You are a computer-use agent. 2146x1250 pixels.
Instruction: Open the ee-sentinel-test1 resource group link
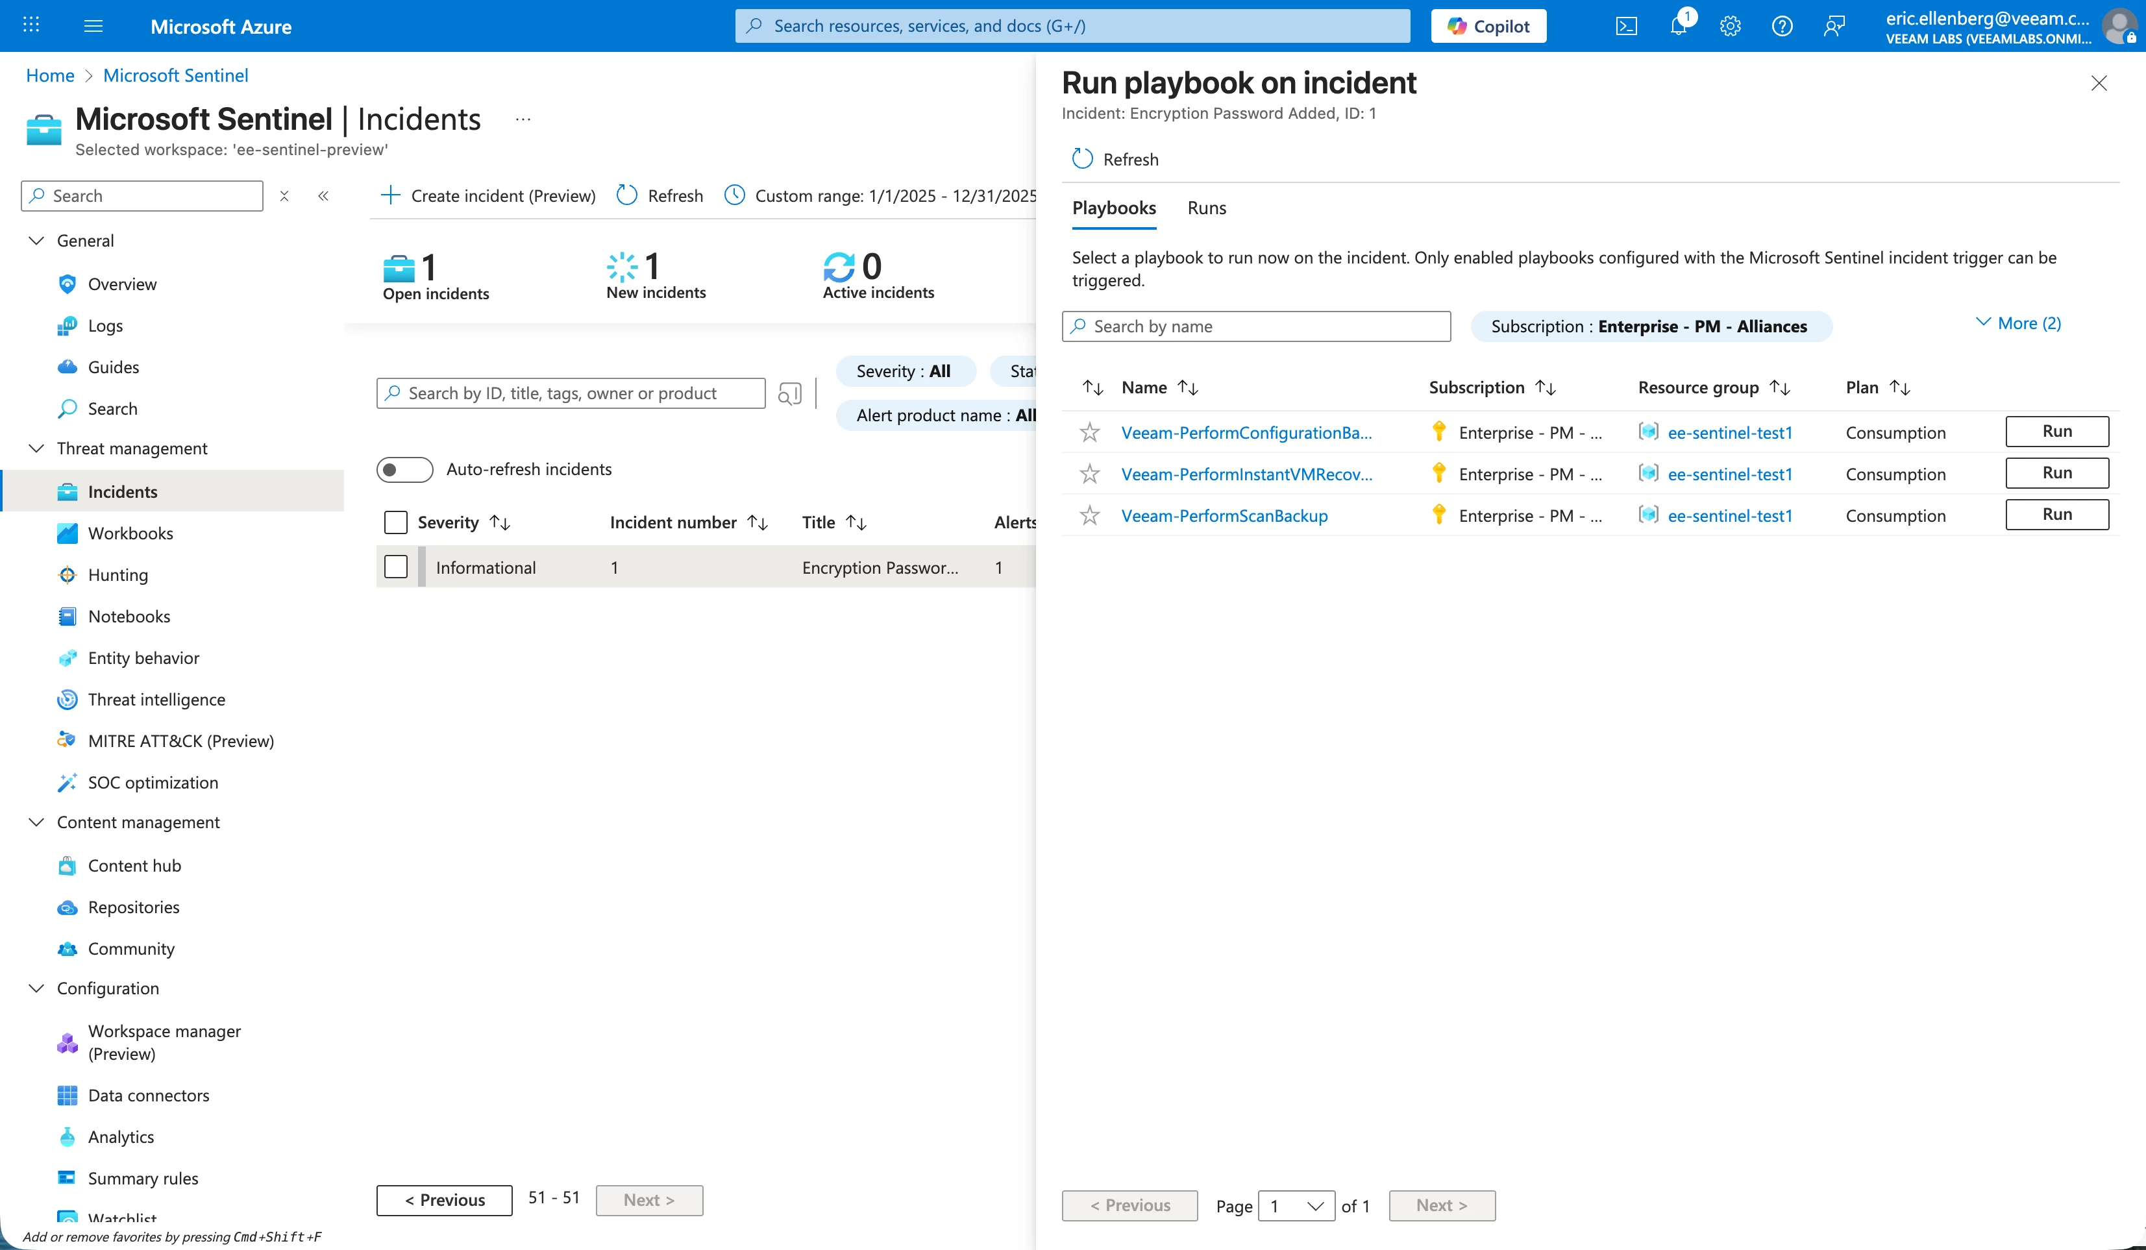1729,432
